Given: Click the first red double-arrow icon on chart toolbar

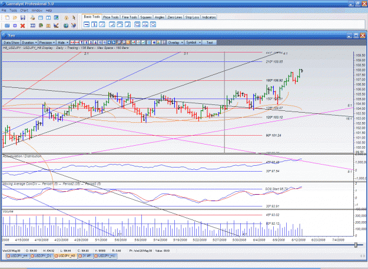Looking at the screenshot, I should [x=72, y=42].
